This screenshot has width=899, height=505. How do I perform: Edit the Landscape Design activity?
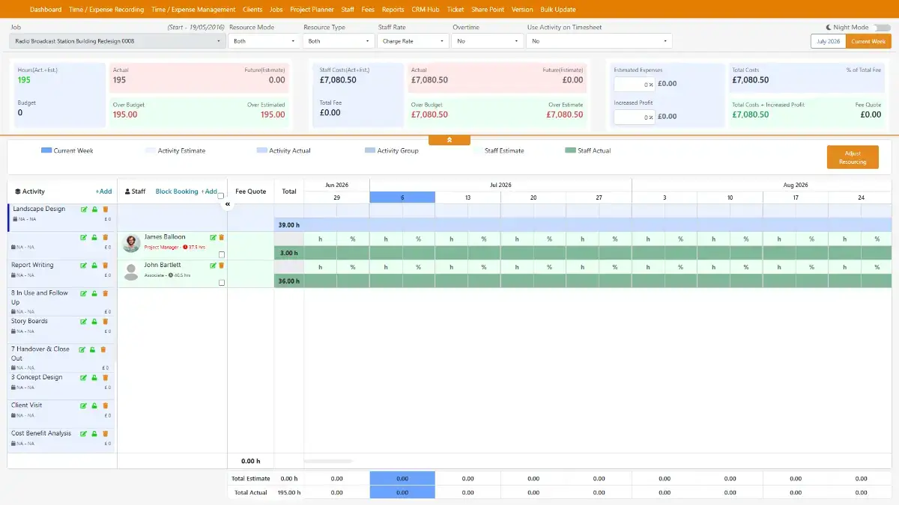pos(84,209)
